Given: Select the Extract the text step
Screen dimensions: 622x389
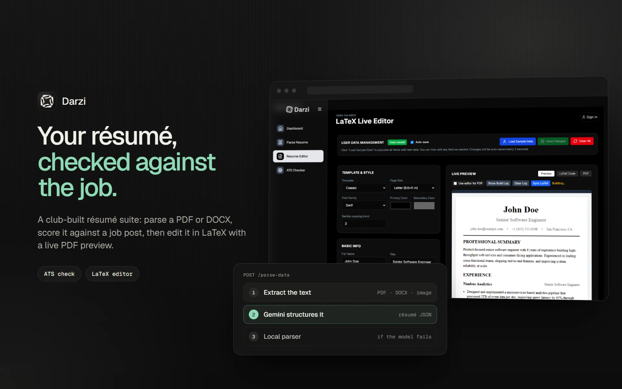Looking at the screenshot, I should click(x=340, y=293).
